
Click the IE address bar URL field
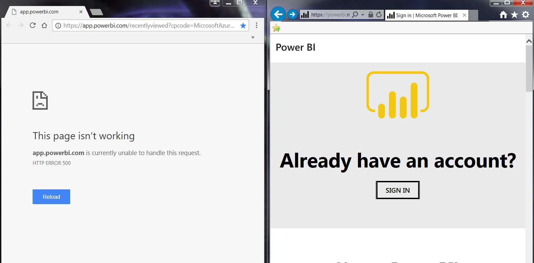(x=330, y=15)
